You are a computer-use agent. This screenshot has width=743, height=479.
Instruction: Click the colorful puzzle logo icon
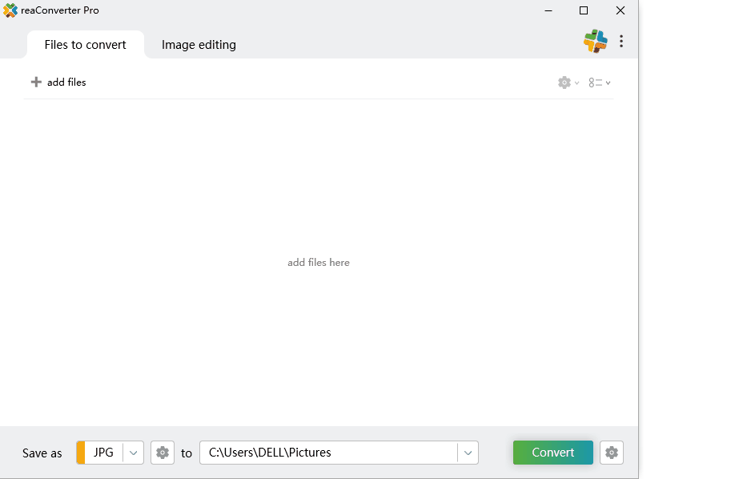tap(595, 42)
